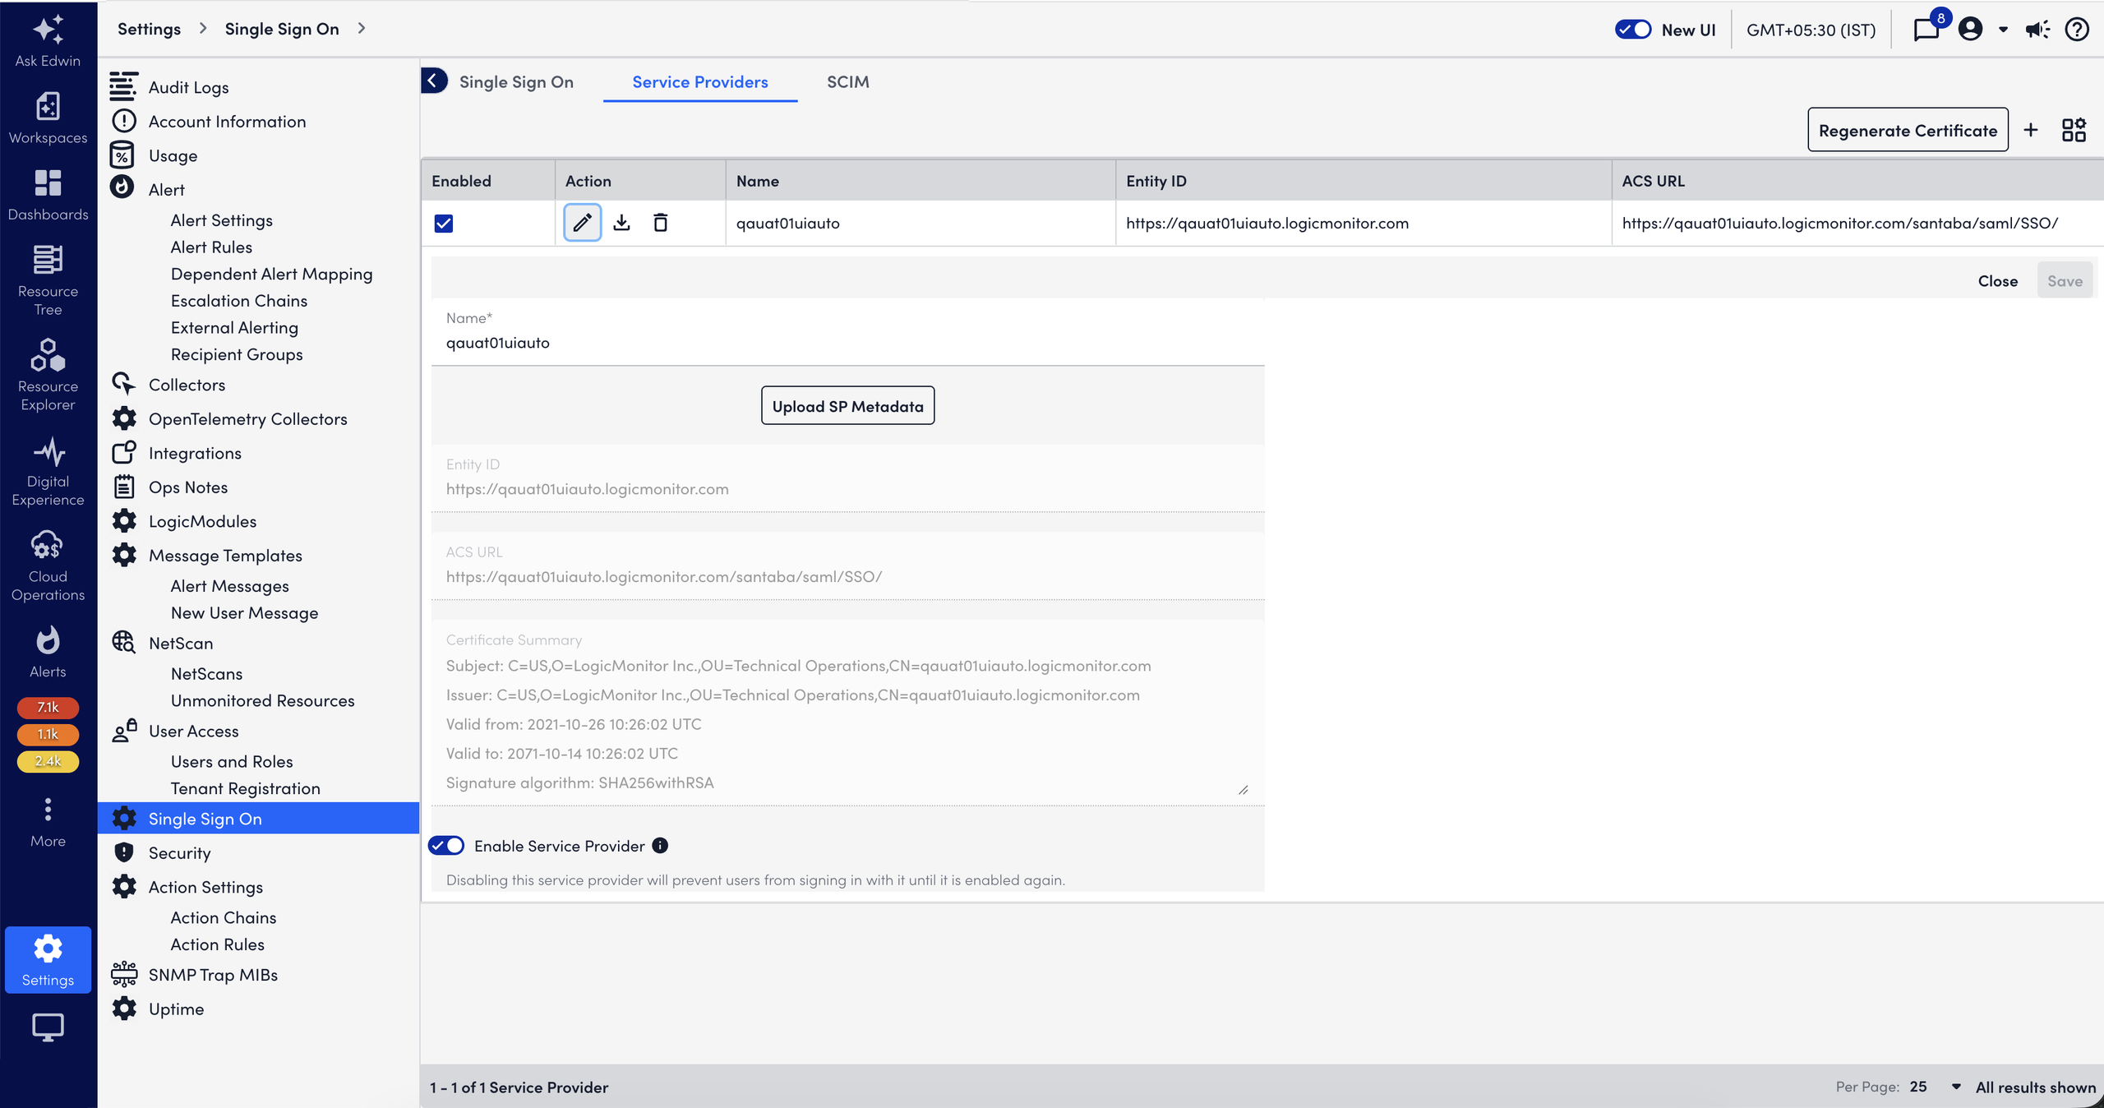Expand the breadcrumb chevron after Single Sign On
This screenshot has width=2104, height=1108.
click(x=362, y=29)
